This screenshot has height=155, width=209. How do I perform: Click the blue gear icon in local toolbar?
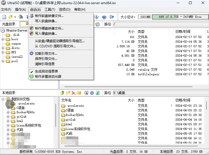[x=92, y=93]
